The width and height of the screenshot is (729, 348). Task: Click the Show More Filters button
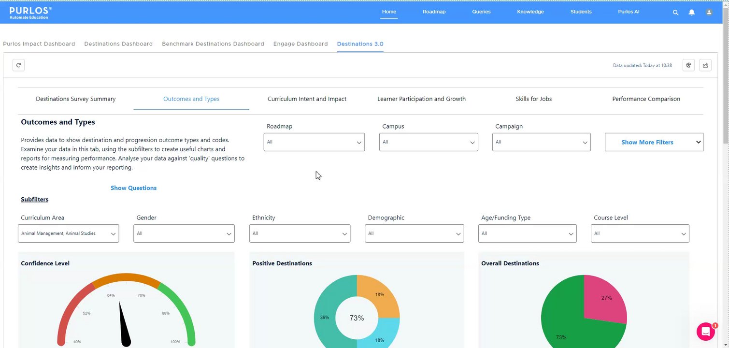pos(654,142)
